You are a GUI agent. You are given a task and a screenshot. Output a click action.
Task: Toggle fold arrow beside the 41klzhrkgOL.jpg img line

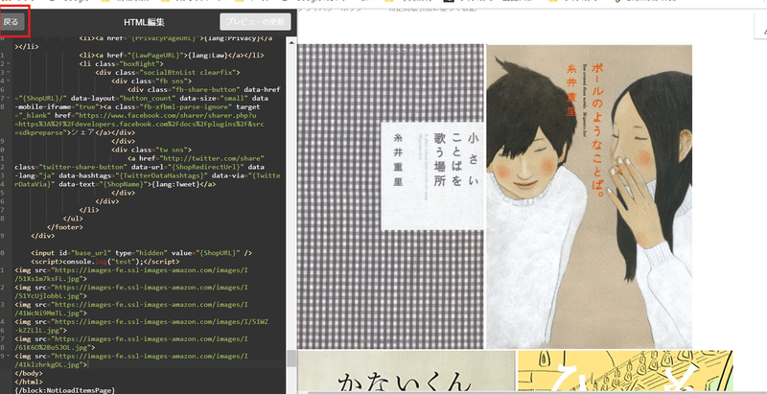(x=10, y=357)
